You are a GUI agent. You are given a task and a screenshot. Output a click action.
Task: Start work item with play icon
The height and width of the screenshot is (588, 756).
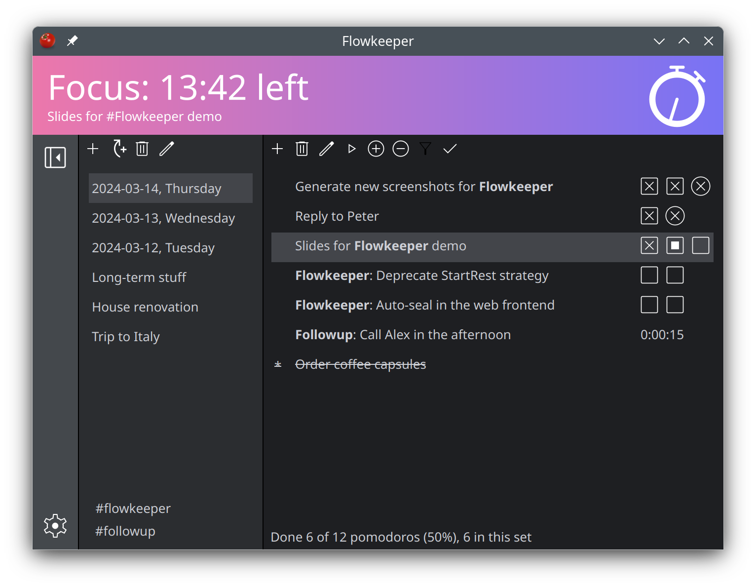(x=351, y=149)
